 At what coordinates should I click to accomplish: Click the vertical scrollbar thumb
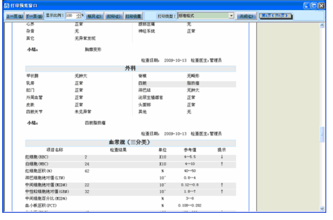(322, 135)
